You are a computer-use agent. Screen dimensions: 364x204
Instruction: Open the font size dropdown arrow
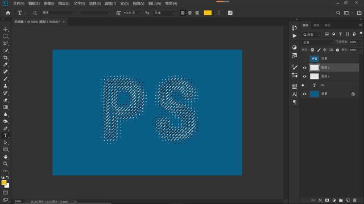tap(140, 13)
